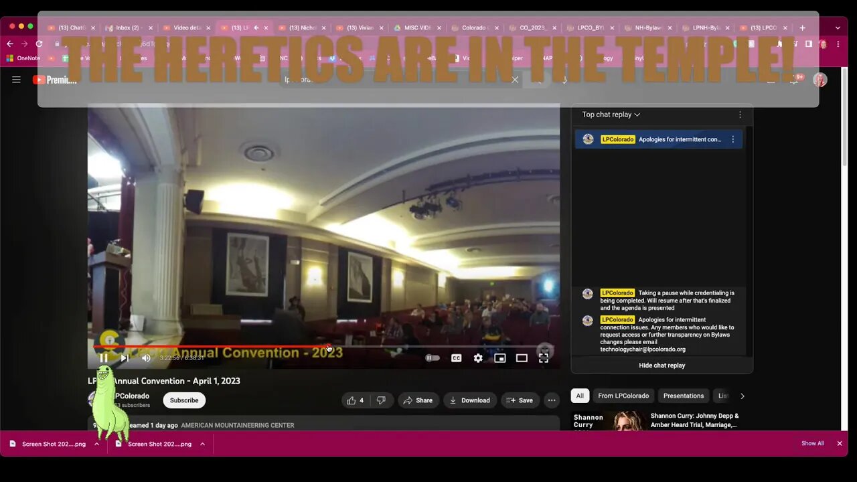Open pinned message options menu

point(732,139)
